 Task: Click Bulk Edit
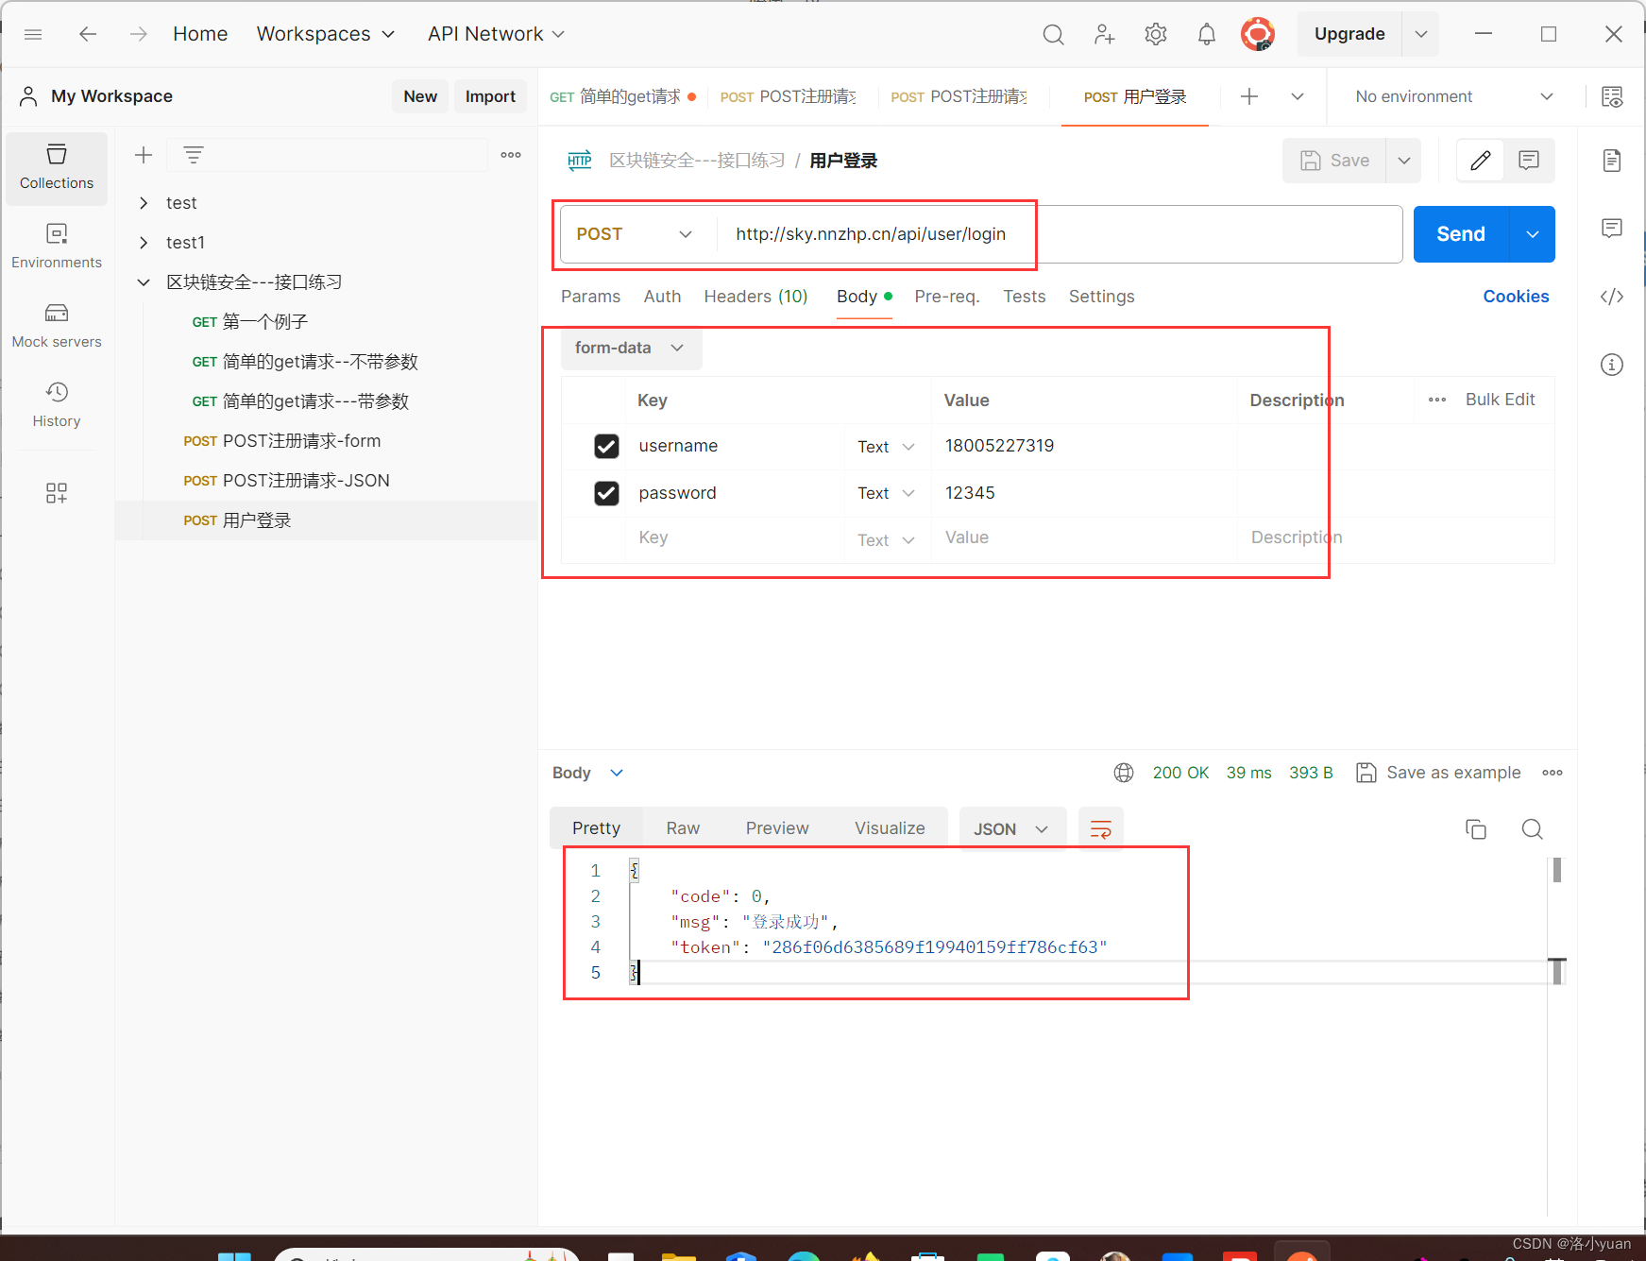[x=1500, y=400]
